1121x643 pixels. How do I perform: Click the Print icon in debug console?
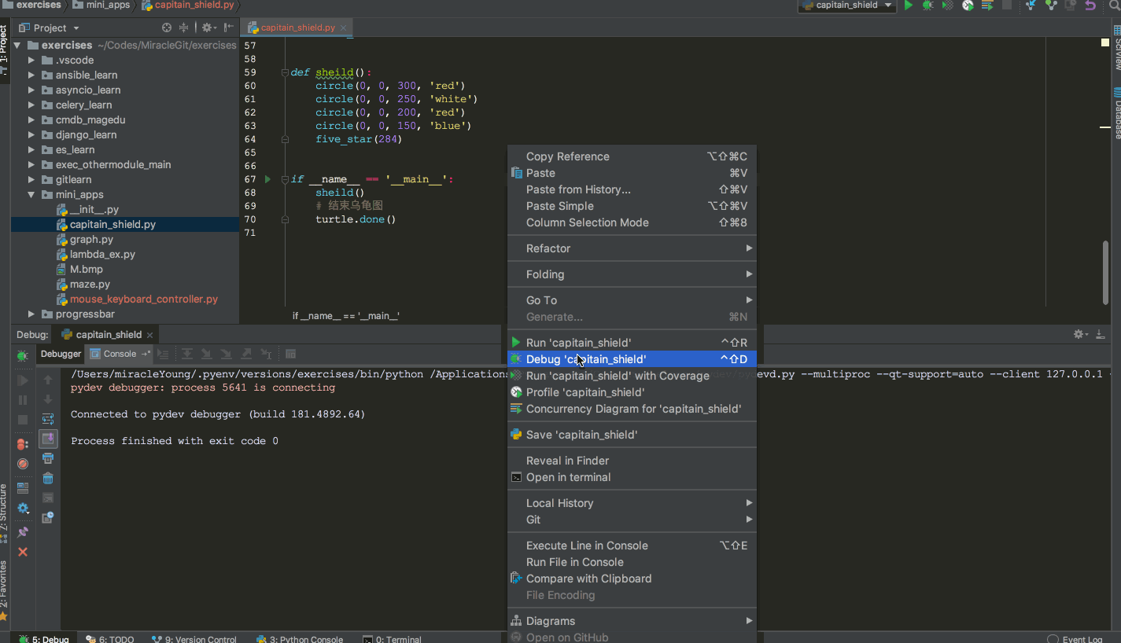click(x=48, y=458)
